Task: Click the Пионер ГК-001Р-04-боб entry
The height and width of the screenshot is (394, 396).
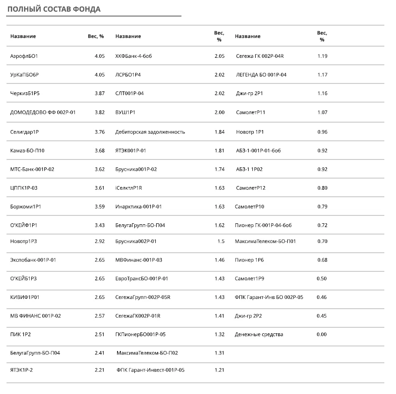Action: 264,225
